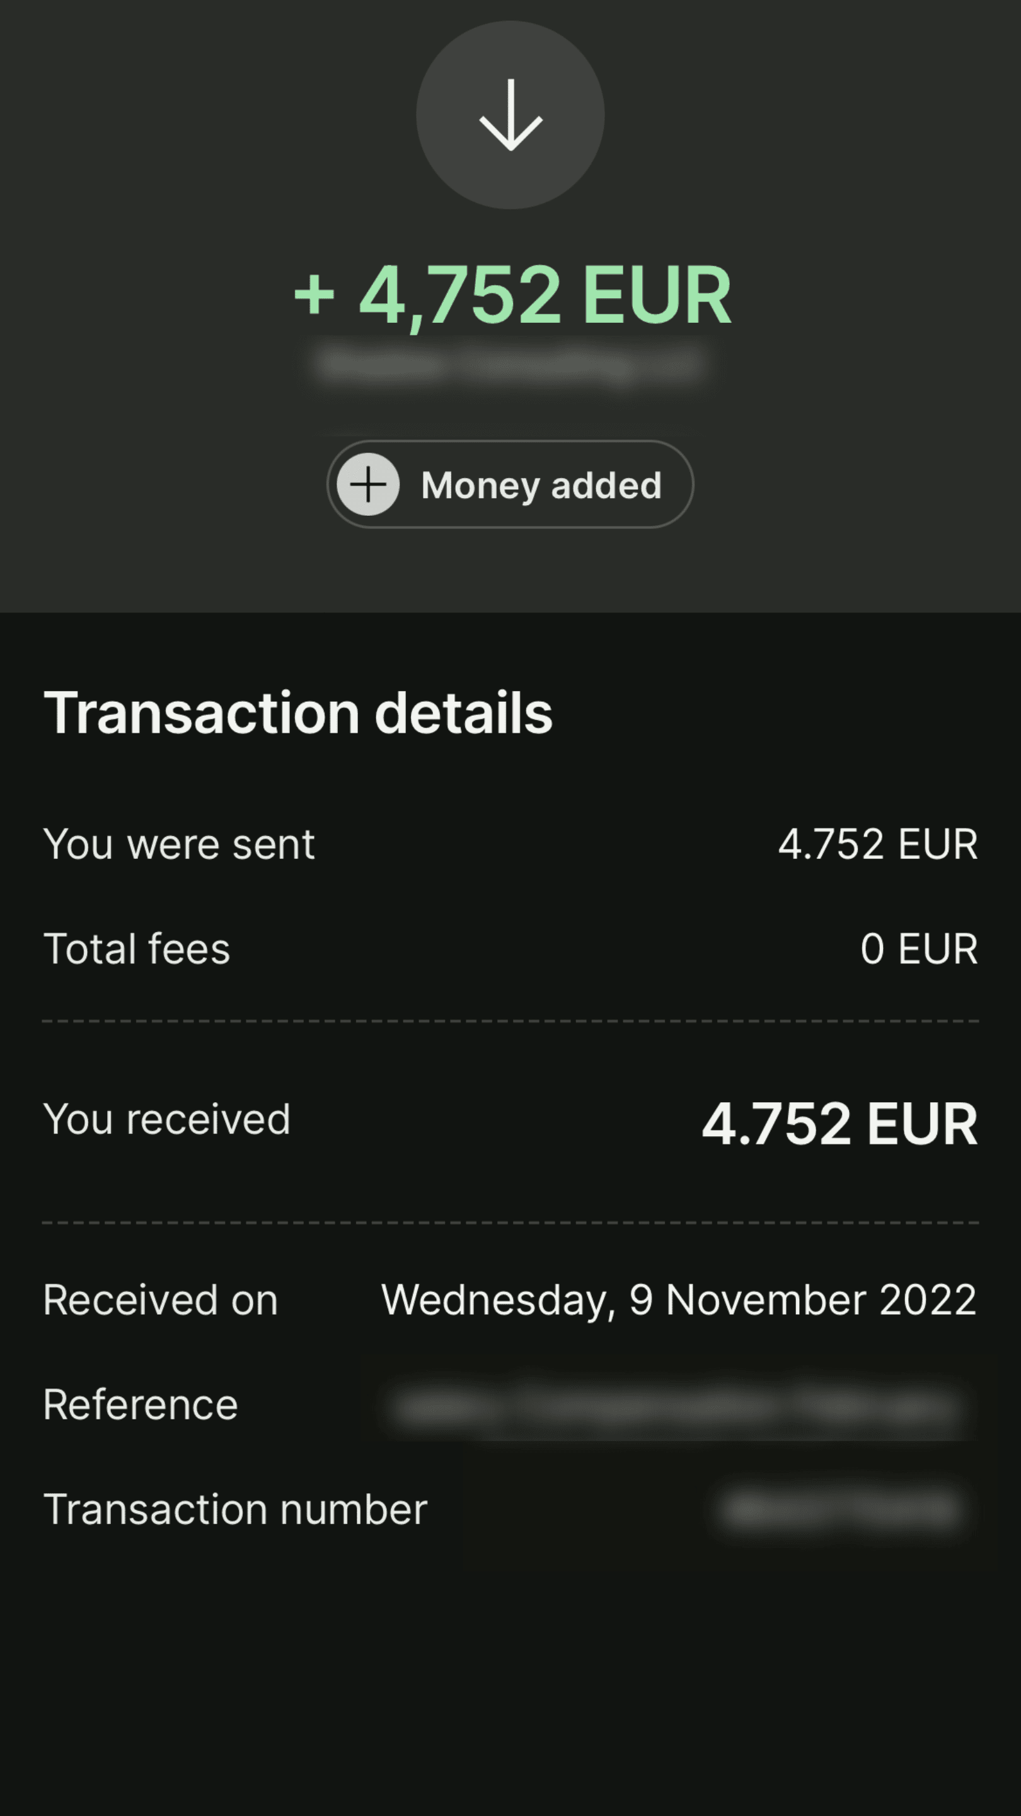Tap the You received label
The image size is (1021, 1816).
coord(166,1119)
